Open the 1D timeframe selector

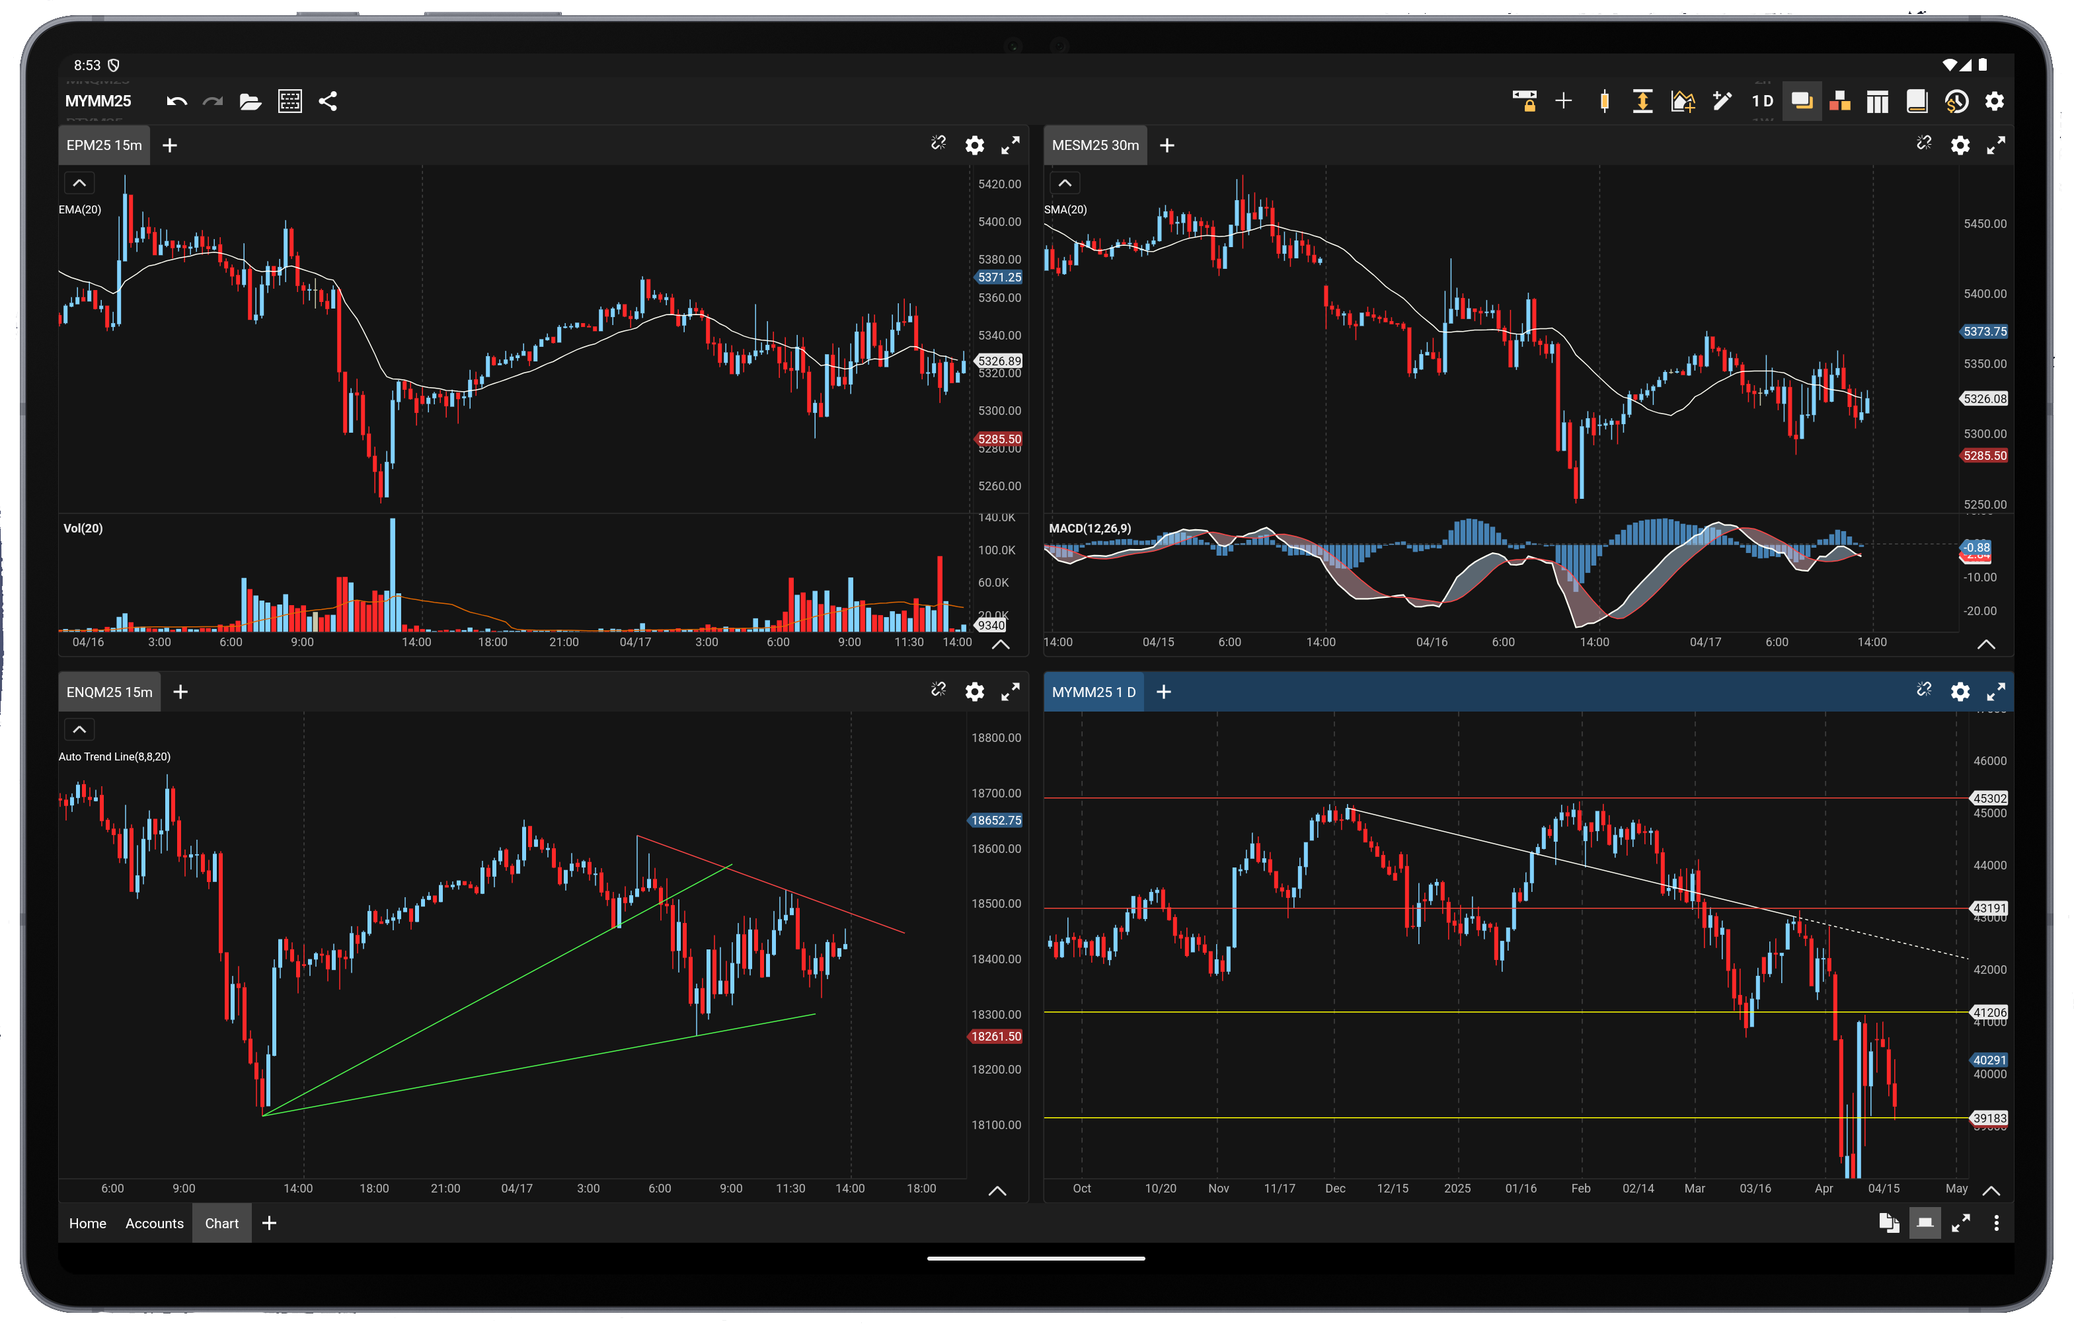pos(1762,102)
